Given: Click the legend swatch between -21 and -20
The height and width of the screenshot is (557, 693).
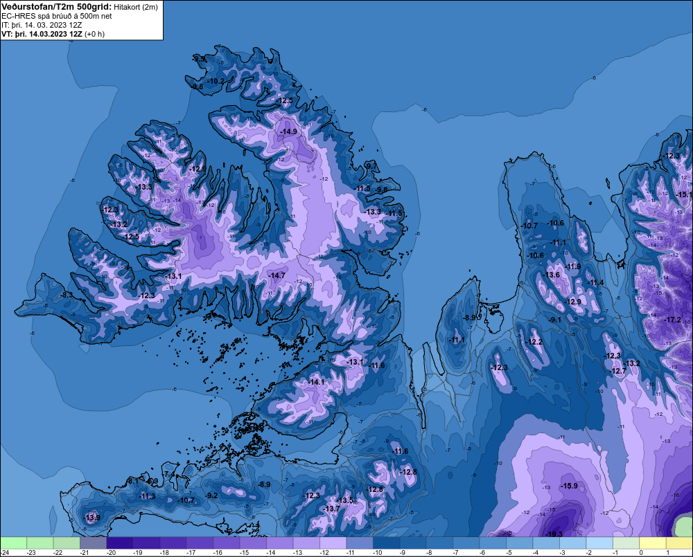Looking at the screenshot, I should coord(94,543).
